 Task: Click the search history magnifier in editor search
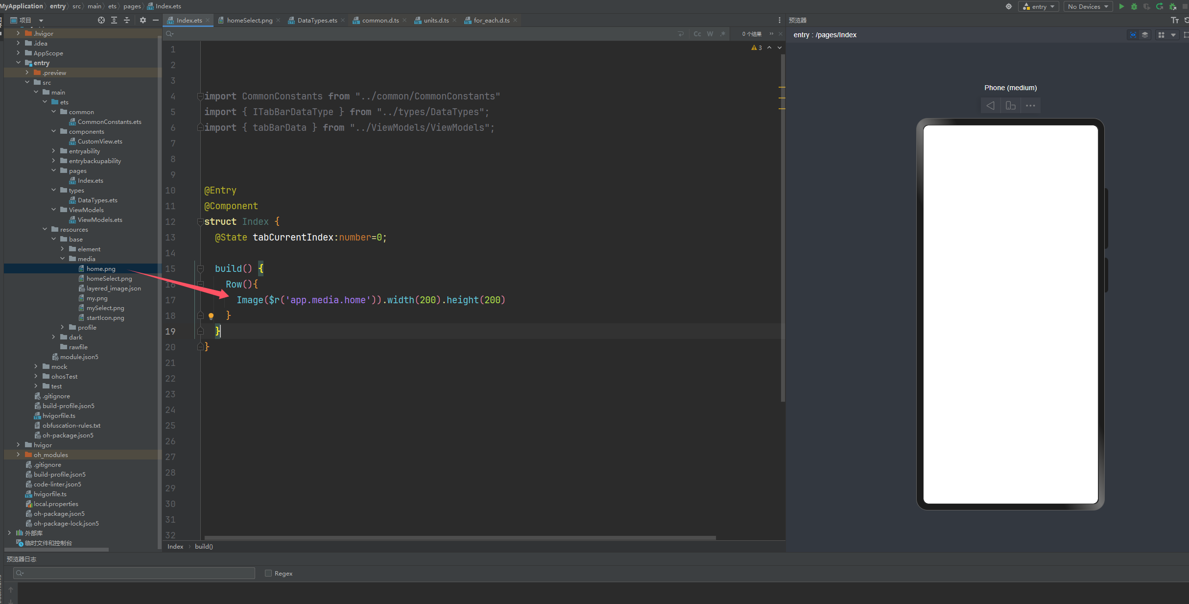click(x=170, y=34)
